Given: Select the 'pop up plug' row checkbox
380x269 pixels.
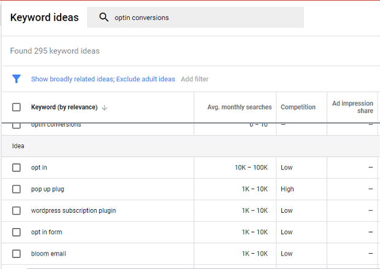Looking at the screenshot, I should pyautogui.click(x=17, y=189).
